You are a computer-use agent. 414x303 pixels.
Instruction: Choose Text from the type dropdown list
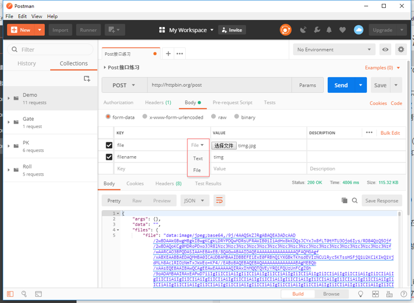(x=198, y=158)
